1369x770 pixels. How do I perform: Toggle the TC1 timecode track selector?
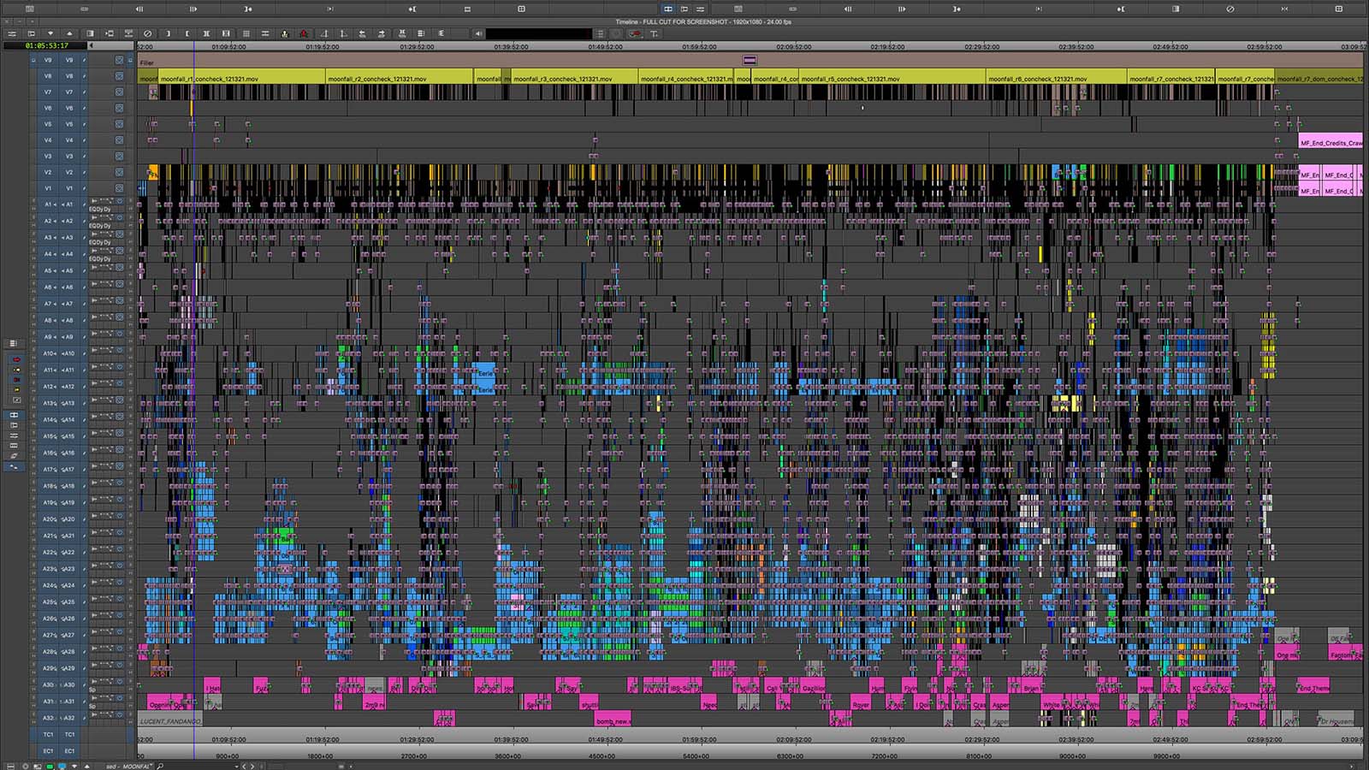click(70, 734)
